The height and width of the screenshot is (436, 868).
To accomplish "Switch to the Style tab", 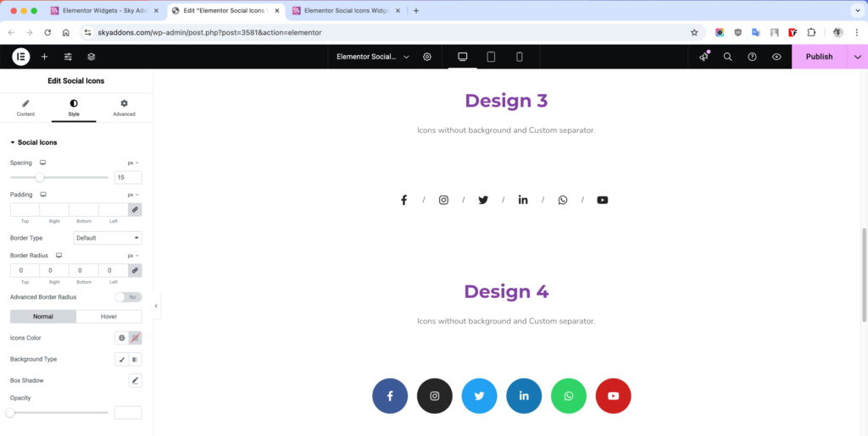I will tap(74, 108).
